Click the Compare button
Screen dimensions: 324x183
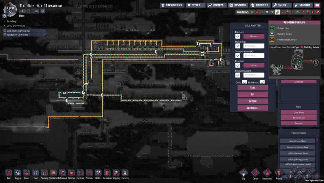pyautogui.click(x=299, y=82)
